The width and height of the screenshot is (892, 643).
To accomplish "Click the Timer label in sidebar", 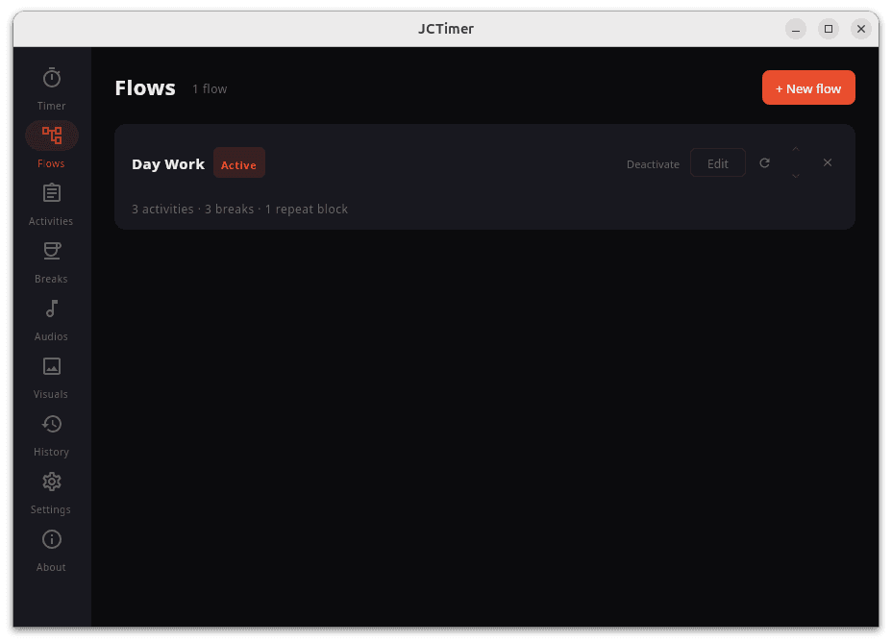I will pyautogui.click(x=51, y=106).
